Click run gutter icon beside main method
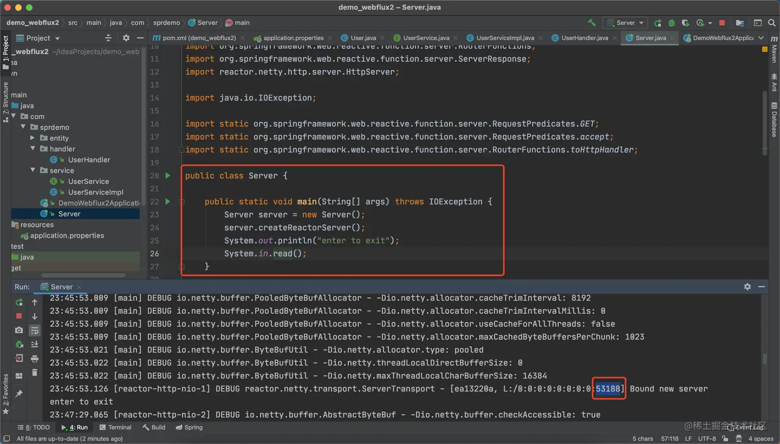This screenshot has width=780, height=444. point(168,201)
